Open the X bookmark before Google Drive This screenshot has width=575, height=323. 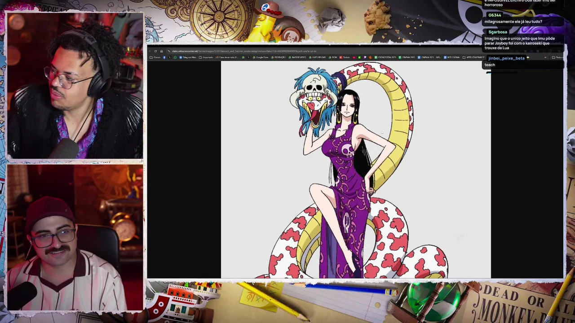[x=249, y=57]
